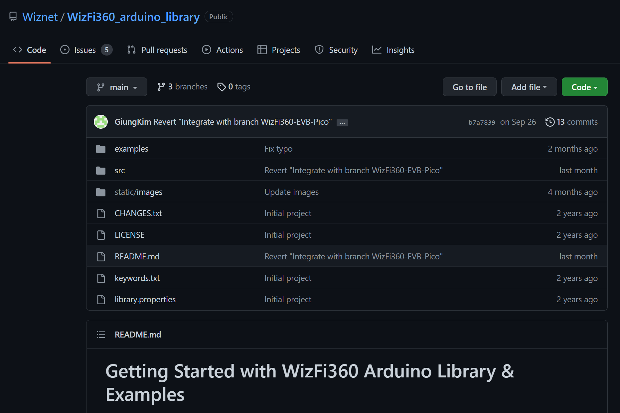
Task: Click '2 years ago' in LICENSE row
Action: tap(577, 235)
